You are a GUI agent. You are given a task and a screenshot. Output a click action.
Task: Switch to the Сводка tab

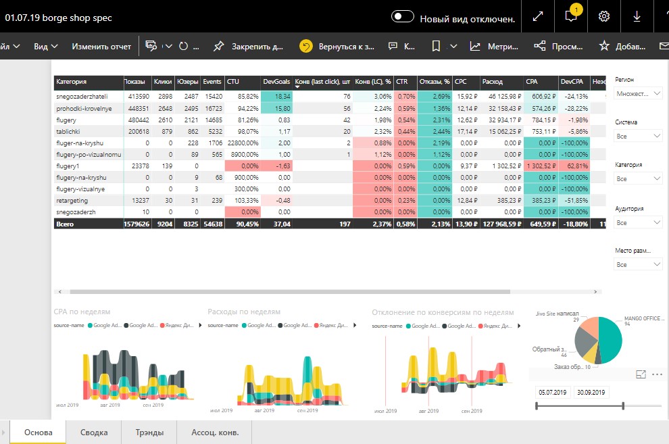tap(94, 432)
